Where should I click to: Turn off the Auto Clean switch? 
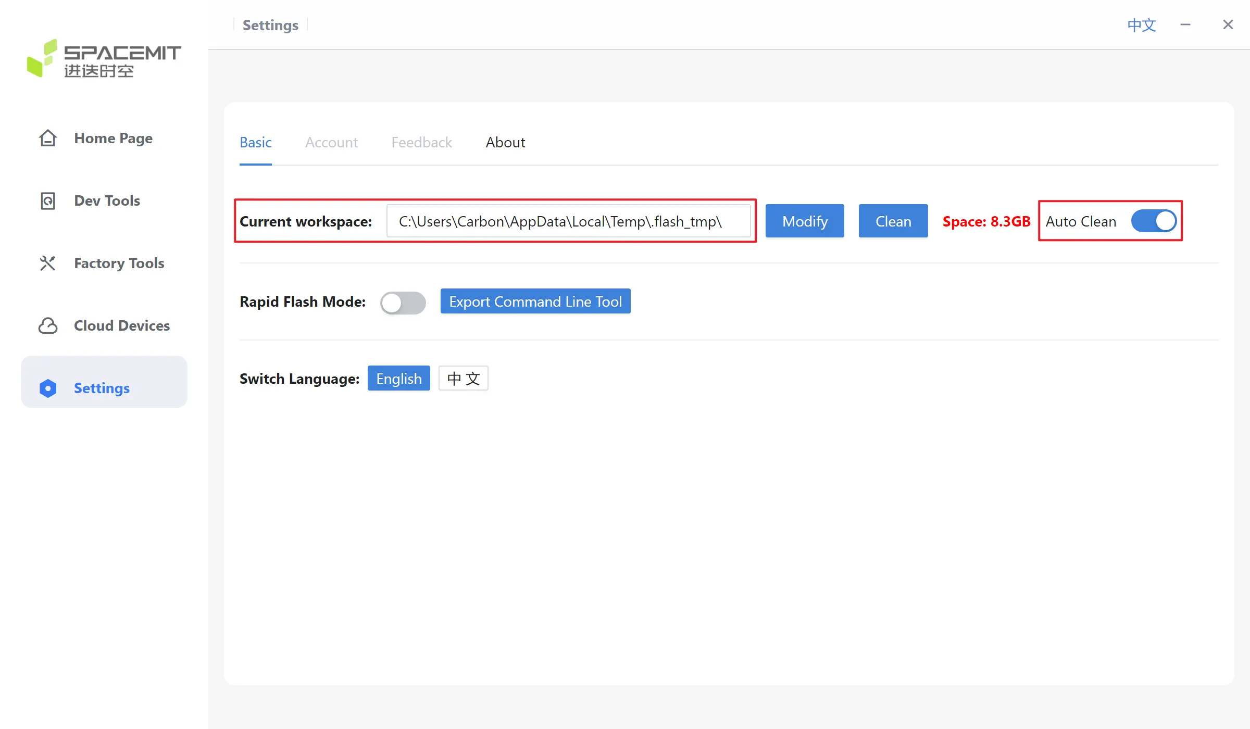[x=1154, y=221]
